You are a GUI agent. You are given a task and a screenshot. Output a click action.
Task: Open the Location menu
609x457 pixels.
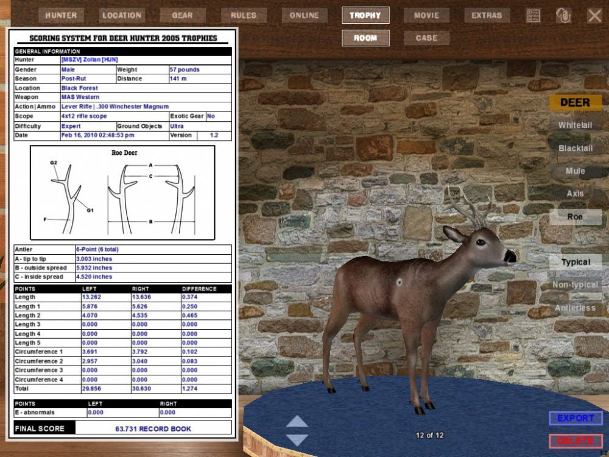pyautogui.click(x=122, y=15)
